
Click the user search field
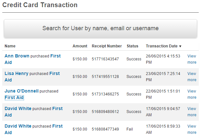tap(100, 28)
